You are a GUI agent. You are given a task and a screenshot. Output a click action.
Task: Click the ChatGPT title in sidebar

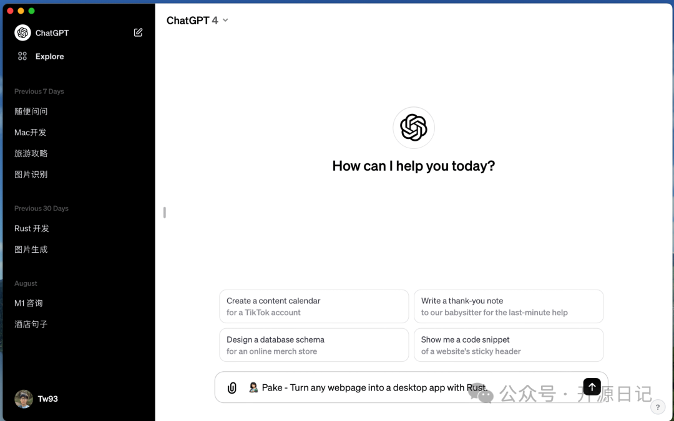[x=52, y=33]
